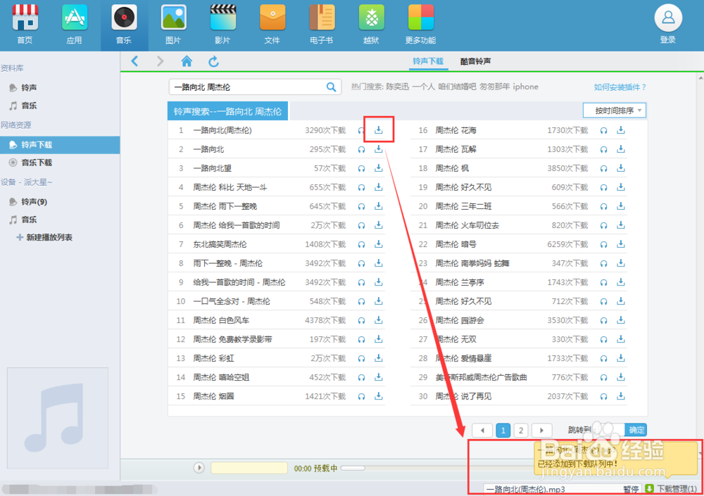Click hot search term 陈奕迅
The image size is (704, 496).
[x=397, y=87]
